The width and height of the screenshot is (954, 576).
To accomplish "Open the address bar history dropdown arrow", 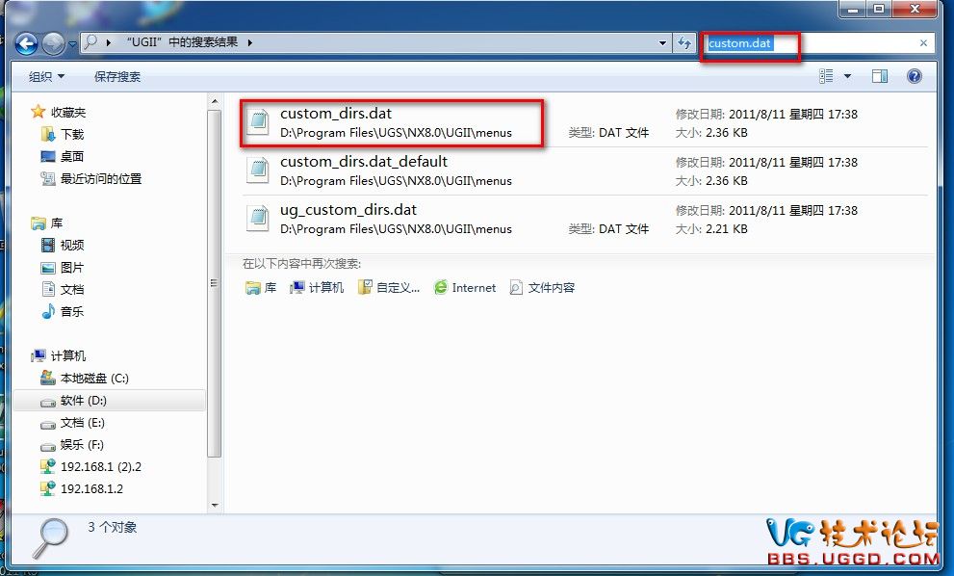I will tap(662, 43).
